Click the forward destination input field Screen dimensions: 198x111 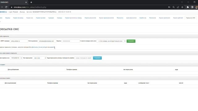[84, 58]
